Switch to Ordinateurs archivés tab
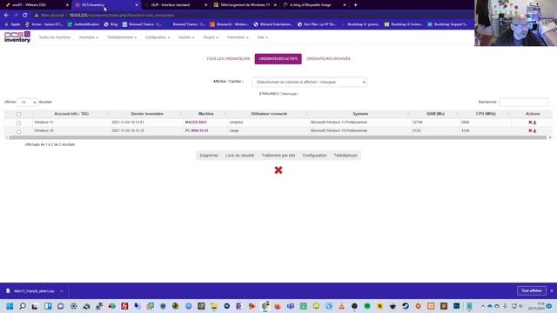The height and width of the screenshot is (313, 557). [x=328, y=59]
